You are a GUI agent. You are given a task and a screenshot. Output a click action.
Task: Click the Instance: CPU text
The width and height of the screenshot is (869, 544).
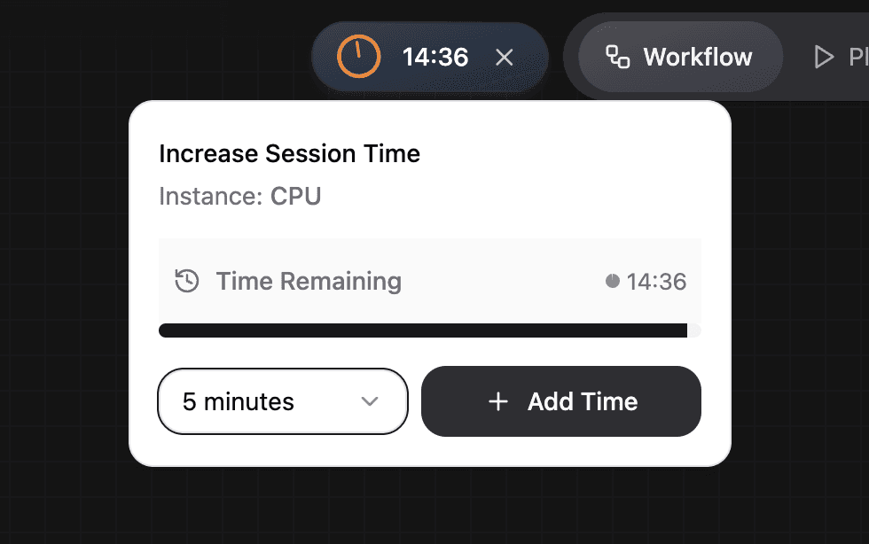point(239,196)
